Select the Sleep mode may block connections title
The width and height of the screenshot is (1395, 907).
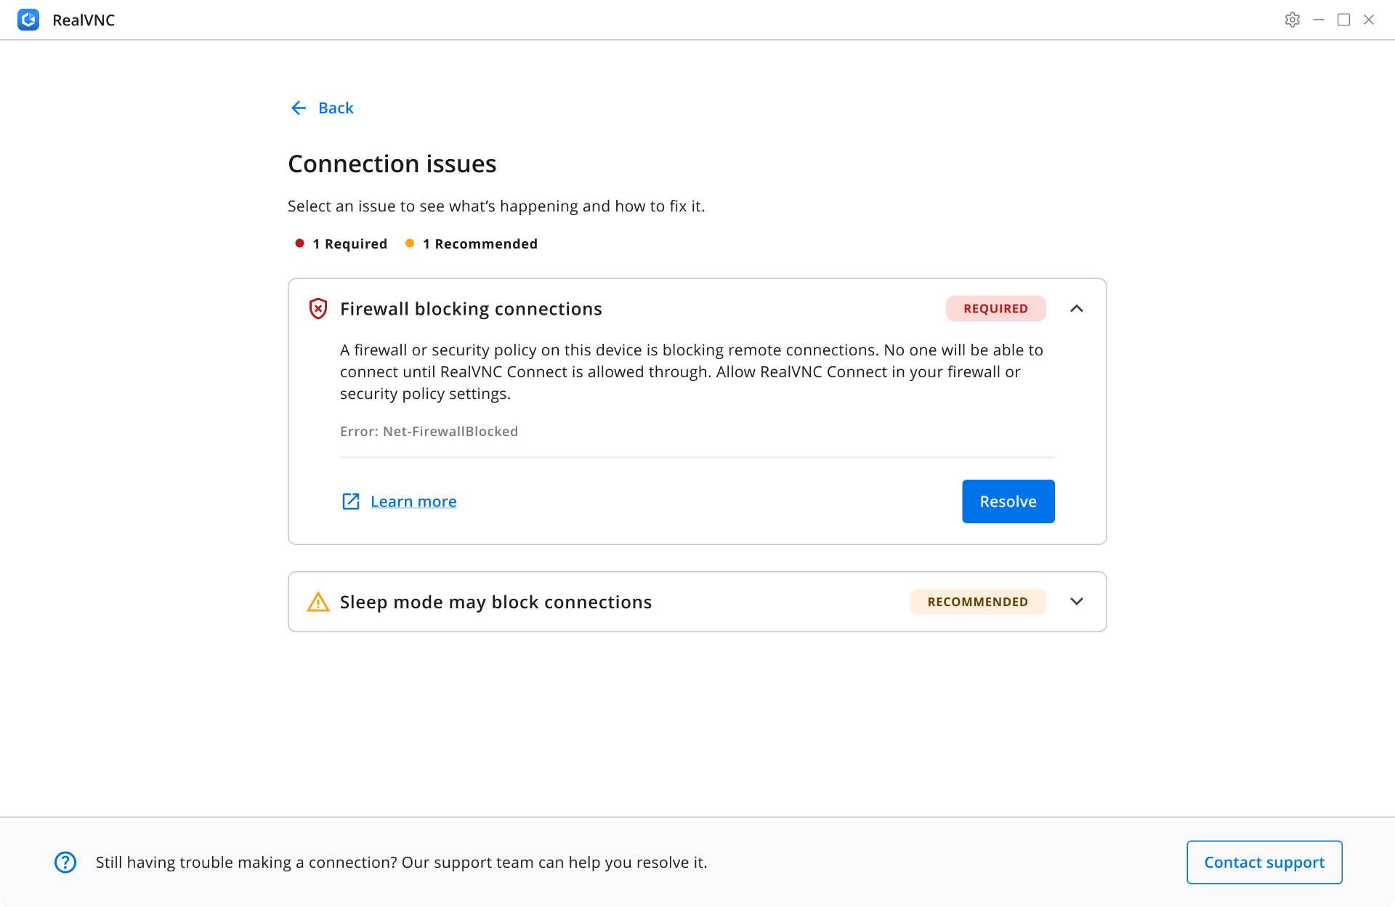coord(496,602)
